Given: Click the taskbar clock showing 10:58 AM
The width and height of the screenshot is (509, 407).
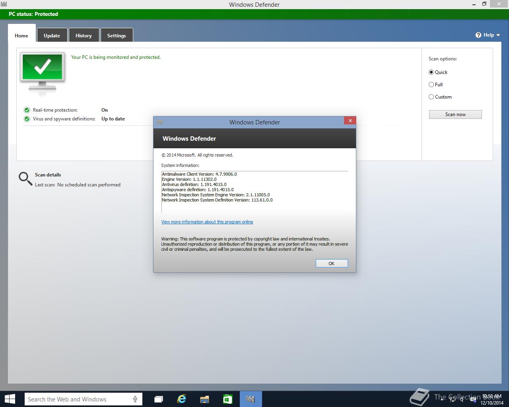Looking at the screenshot, I should tap(492, 399).
